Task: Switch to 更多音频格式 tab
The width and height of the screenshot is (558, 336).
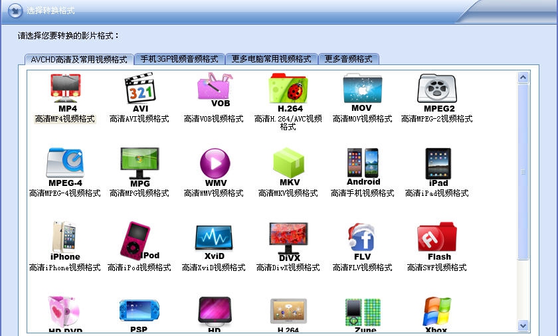Action: tap(348, 58)
